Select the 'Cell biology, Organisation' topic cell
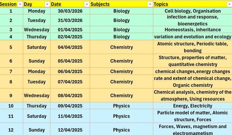The height and width of the screenshot is (135, 232). click(x=192, y=11)
